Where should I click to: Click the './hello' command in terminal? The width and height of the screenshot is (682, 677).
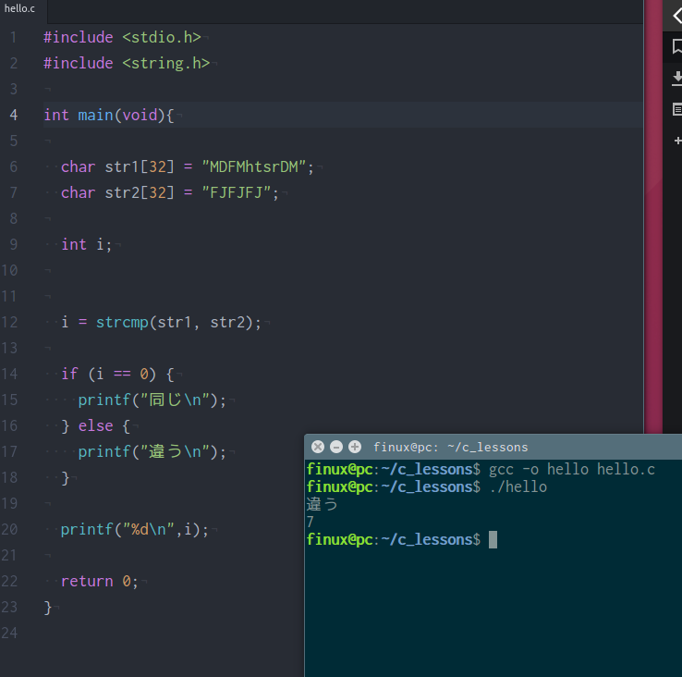coord(518,486)
